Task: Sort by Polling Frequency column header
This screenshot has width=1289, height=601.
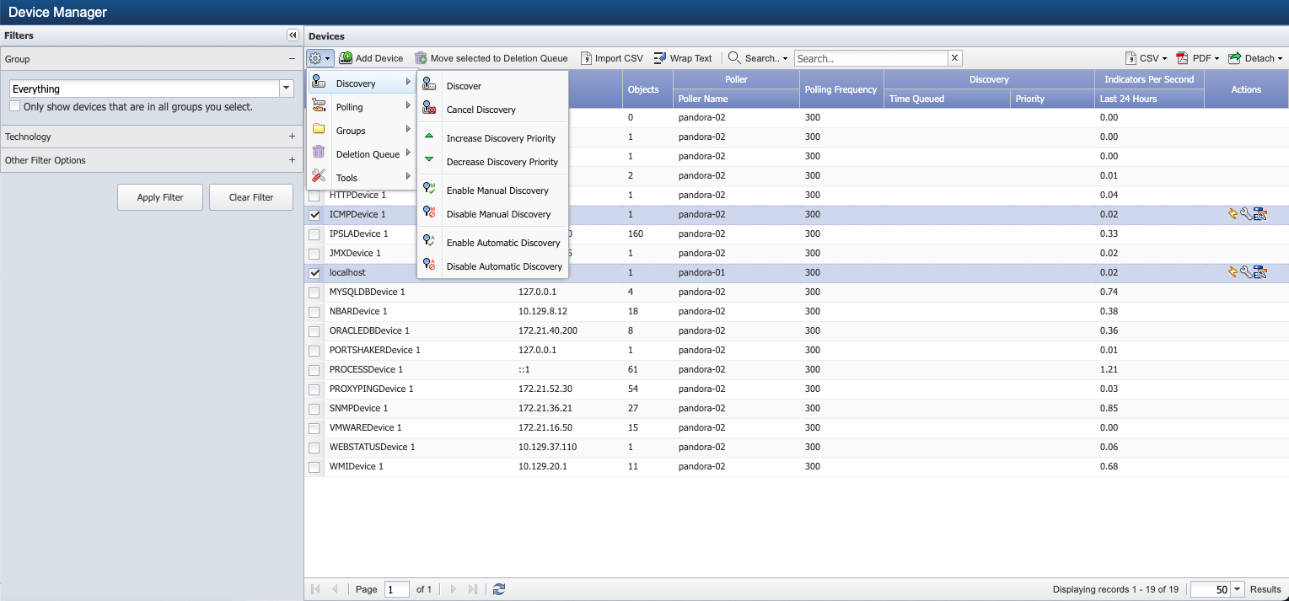Action: coord(841,89)
